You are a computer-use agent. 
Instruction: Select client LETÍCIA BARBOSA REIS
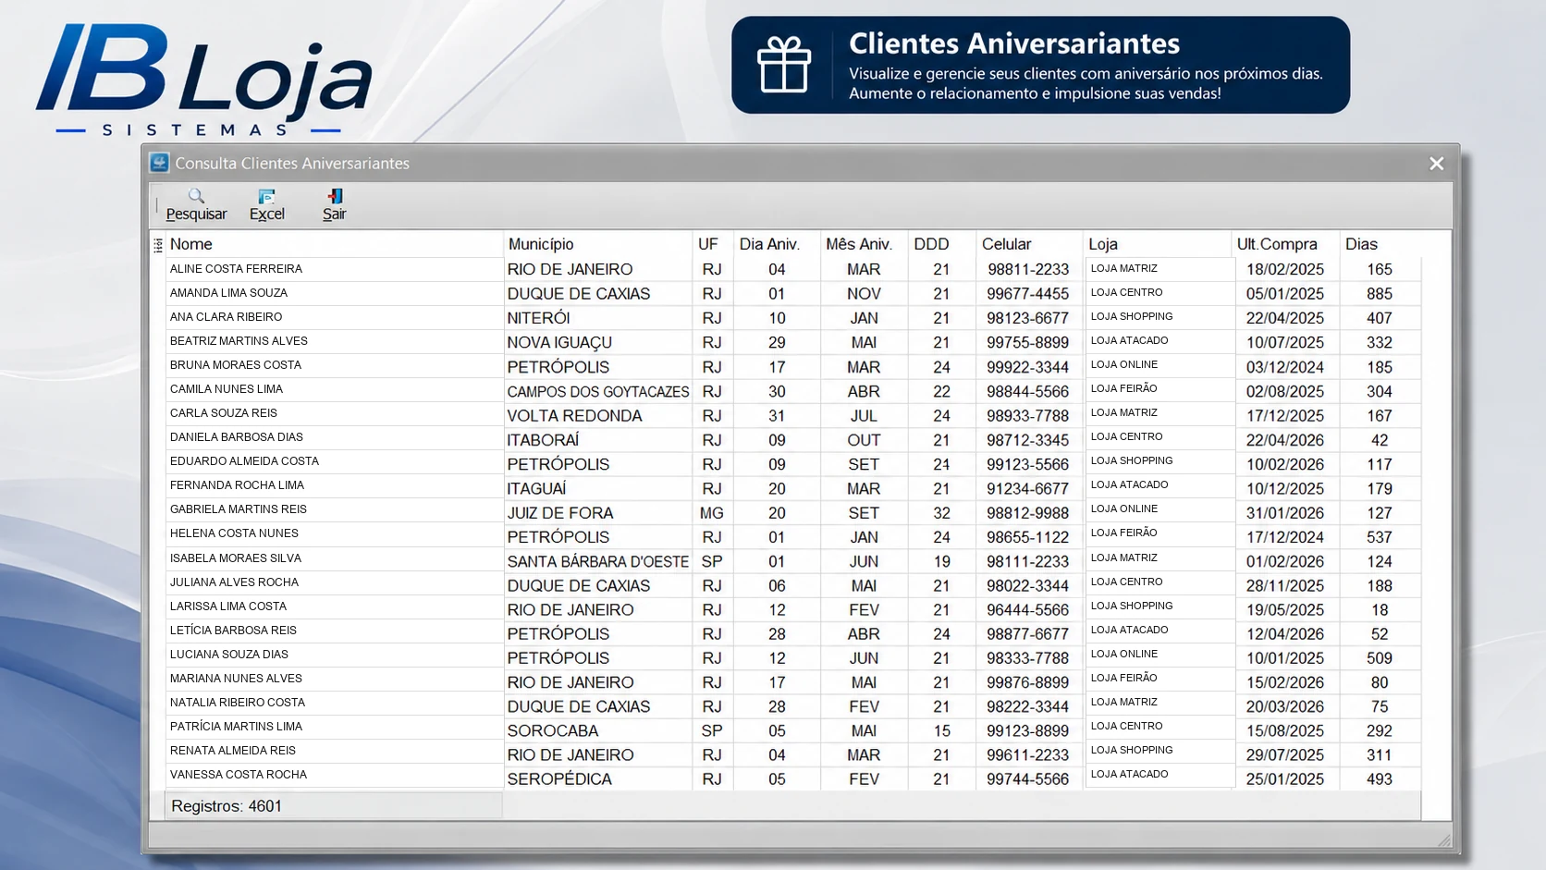click(233, 631)
